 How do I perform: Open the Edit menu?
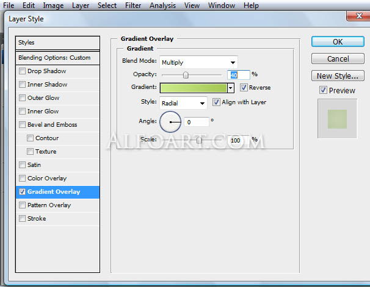29,5
